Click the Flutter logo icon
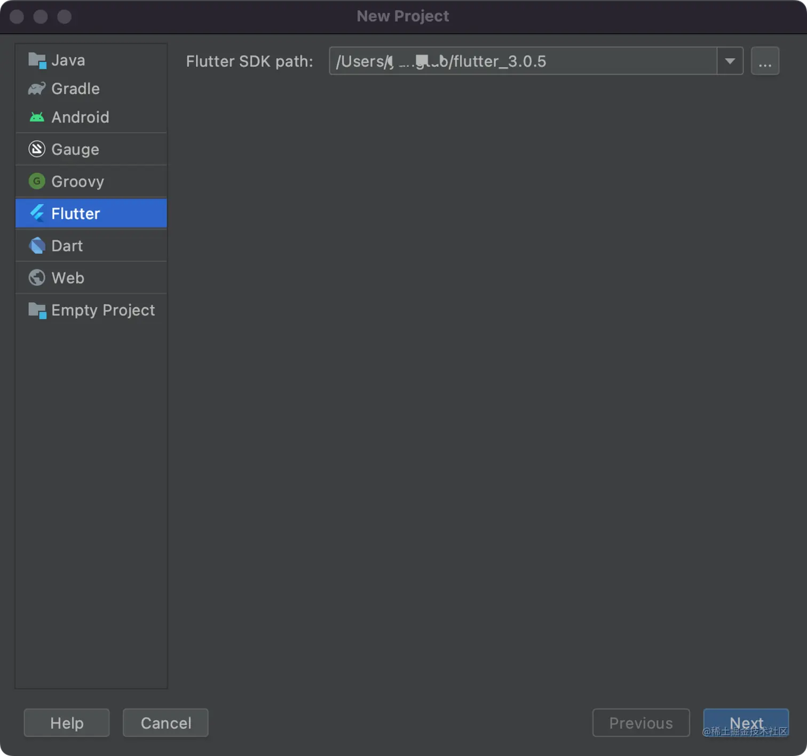The height and width of the screenshot is (756, 807). pos(37,213)
